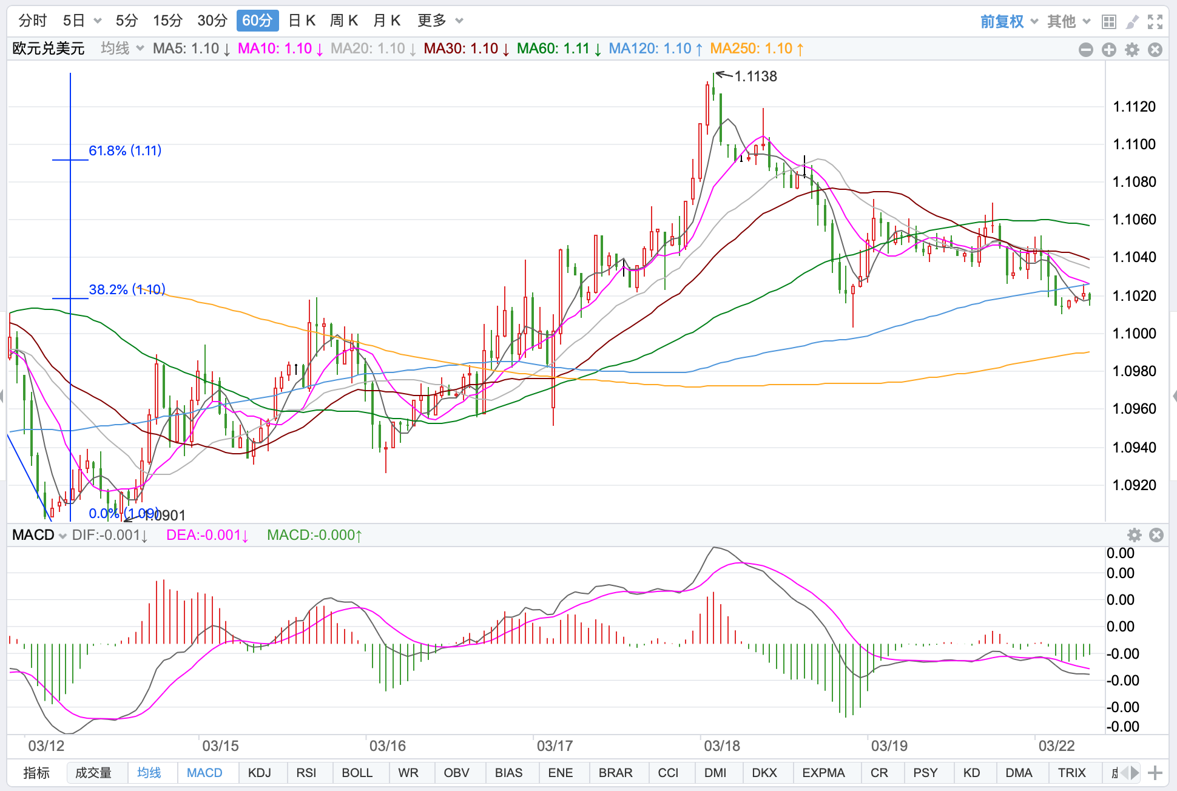Screen dimensions: 1177x791
Task: Toggle the BIAS indicator
Action: (x=509, y=773)
